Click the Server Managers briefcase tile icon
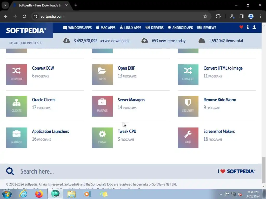The height and width of the screenshot is (199, 266). [102, 106]
